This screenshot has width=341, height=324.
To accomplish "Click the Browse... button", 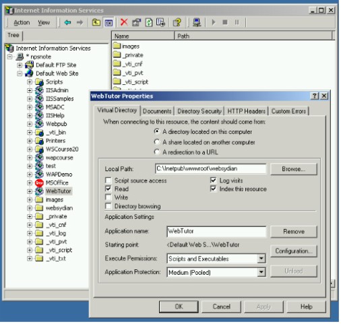I will tap(293, 169).
